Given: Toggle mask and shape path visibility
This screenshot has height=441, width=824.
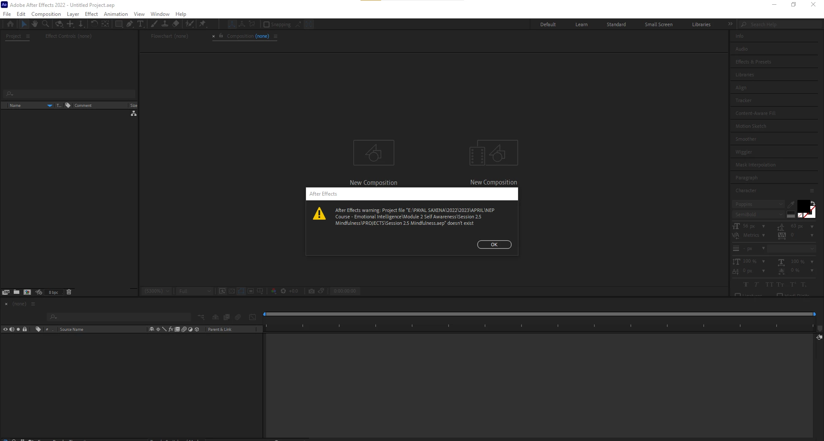Looking at the screenshot, I should pyautogui.click(x=241, y=291).
